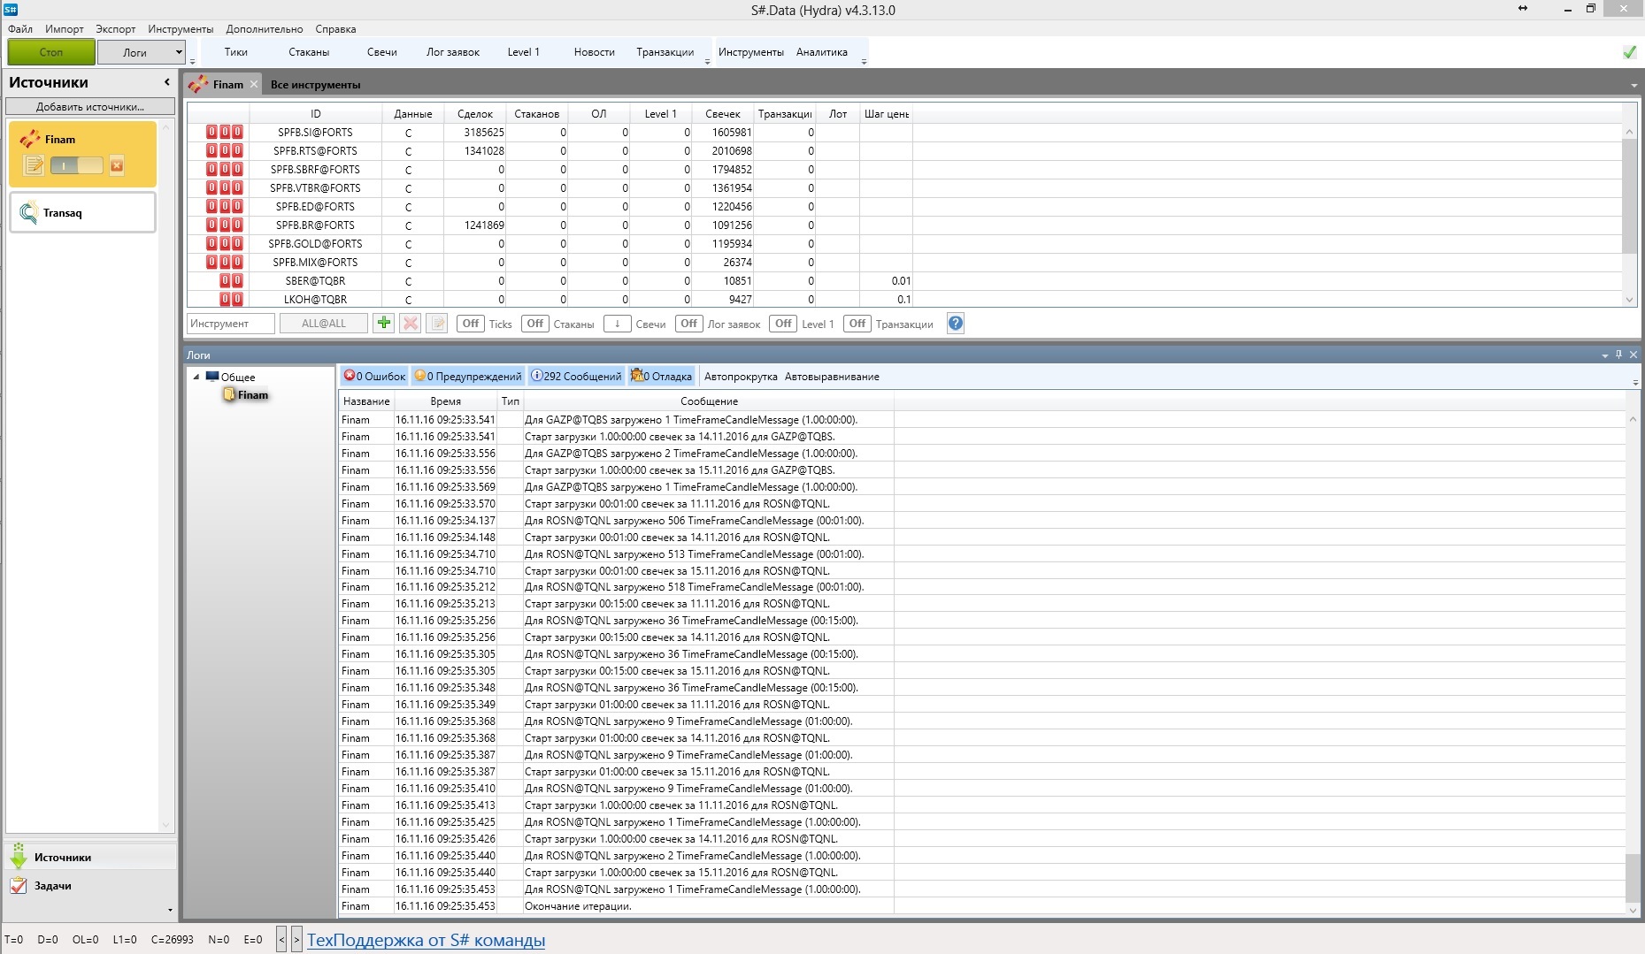Open the Свечи candles dropdown arrow
The image size is (1645, 954).
pos(617,324)
